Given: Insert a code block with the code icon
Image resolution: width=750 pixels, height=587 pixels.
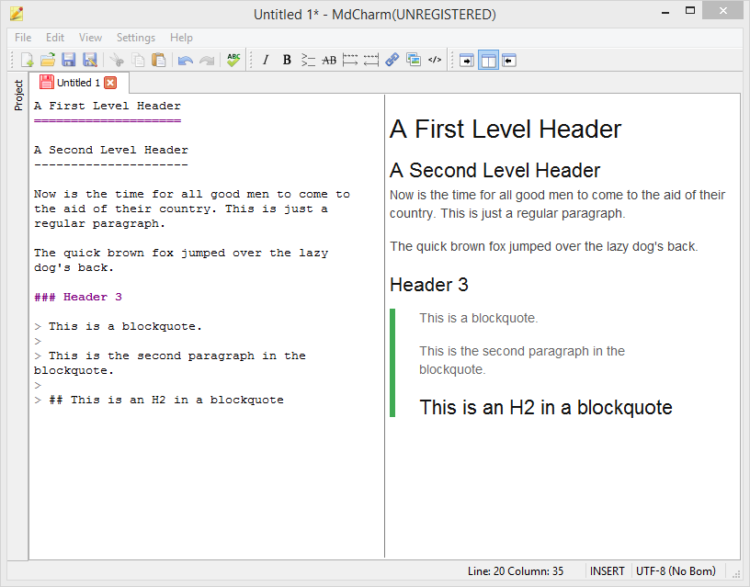Looking at the screenshot, I should click(x=435, y=61).
